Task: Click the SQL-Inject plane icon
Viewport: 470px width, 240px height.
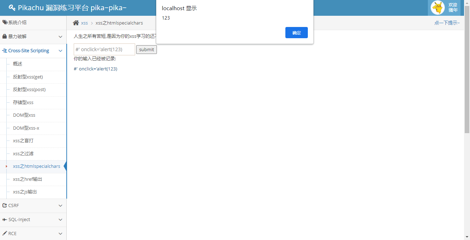Action: (x=5, y=220)
